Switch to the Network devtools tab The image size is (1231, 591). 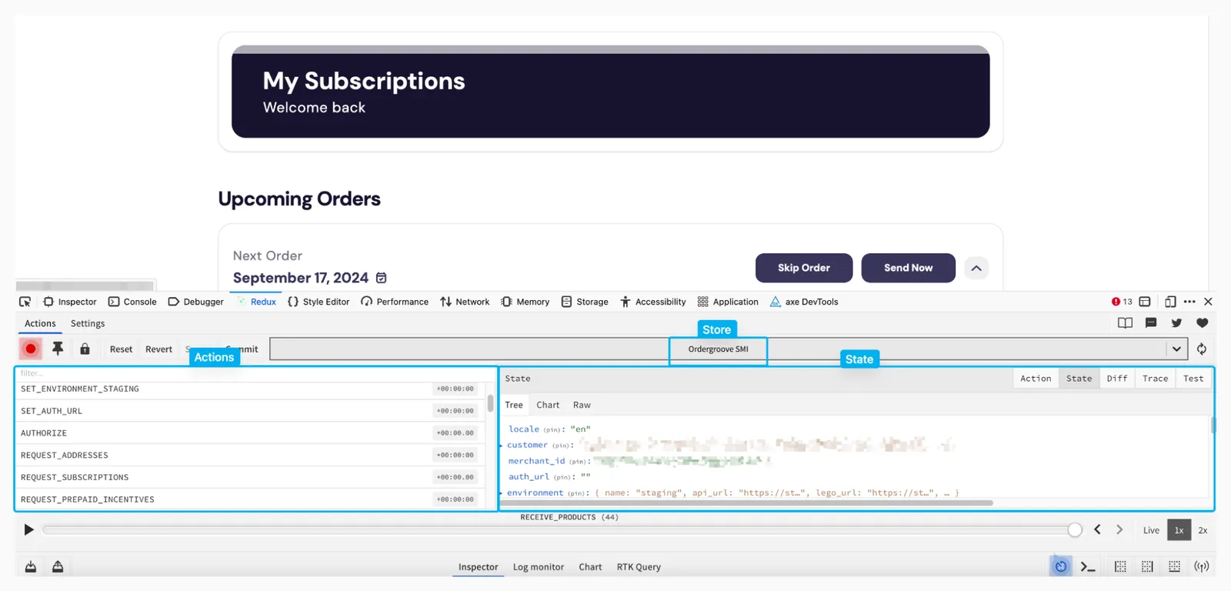coord(465,302)
